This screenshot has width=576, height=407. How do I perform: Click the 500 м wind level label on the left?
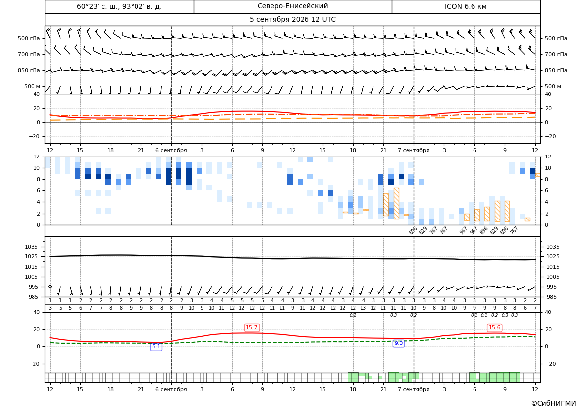(33, 86)
